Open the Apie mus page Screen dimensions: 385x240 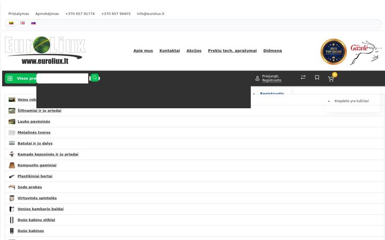click(143, 51)
